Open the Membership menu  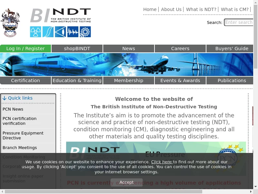coord(129,81)
